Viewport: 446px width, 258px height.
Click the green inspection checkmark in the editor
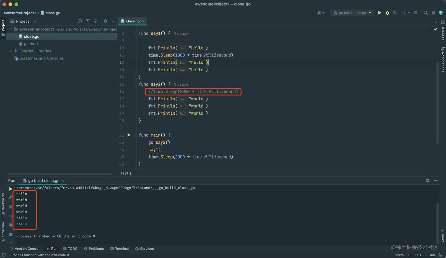click(436, 29)
